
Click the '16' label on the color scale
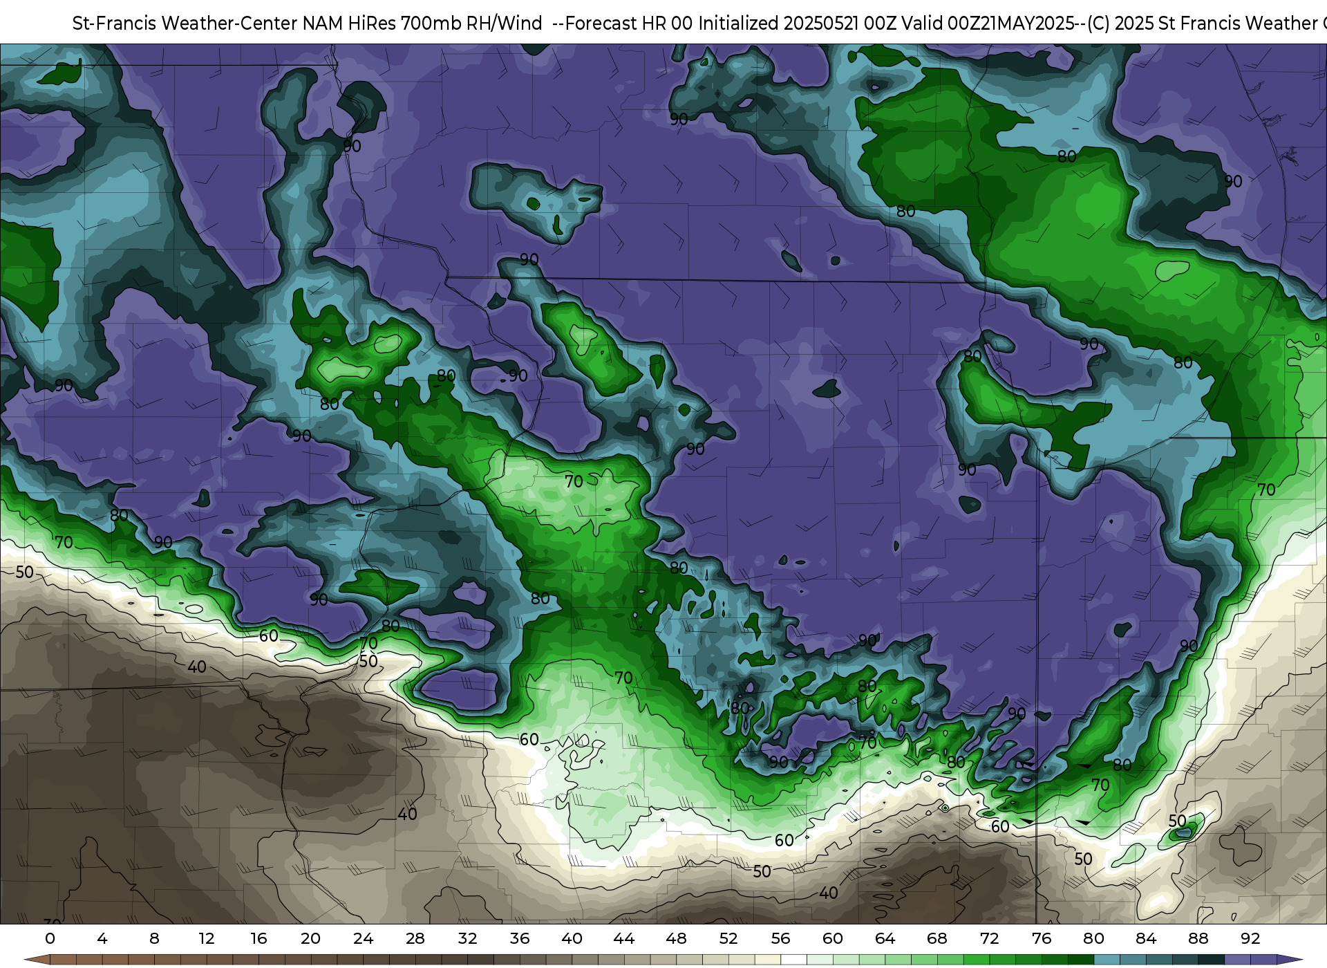tap(258, 938)
